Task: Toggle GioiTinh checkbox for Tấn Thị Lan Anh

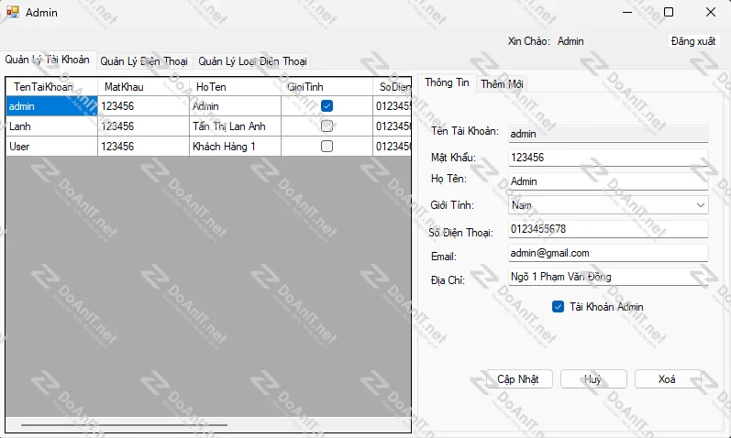Action: 327,126
